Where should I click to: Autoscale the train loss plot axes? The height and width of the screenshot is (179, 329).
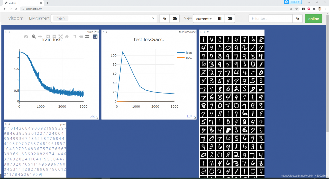point(61,37)
